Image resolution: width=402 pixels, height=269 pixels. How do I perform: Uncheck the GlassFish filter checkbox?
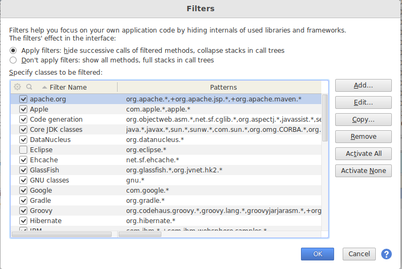coord(23,170)
